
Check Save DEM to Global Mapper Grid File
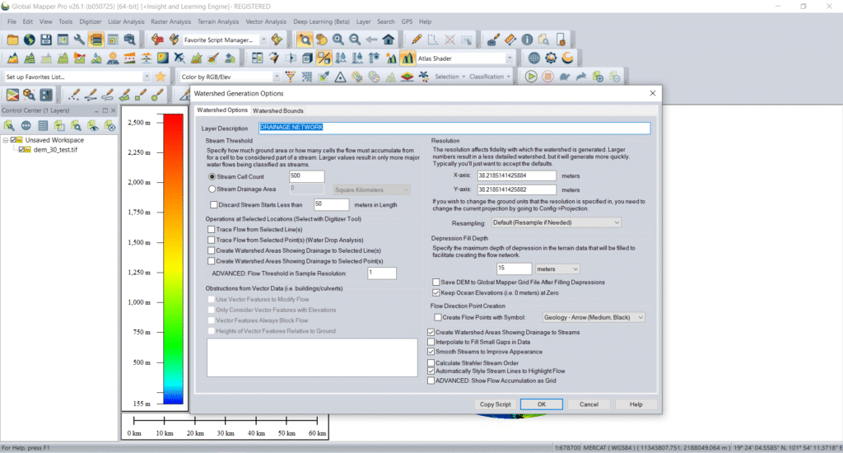436,282
